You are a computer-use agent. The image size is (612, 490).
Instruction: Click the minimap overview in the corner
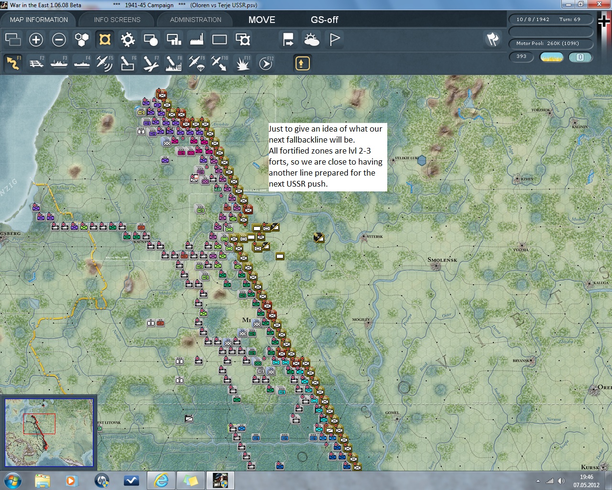click(x=49, y=432)
